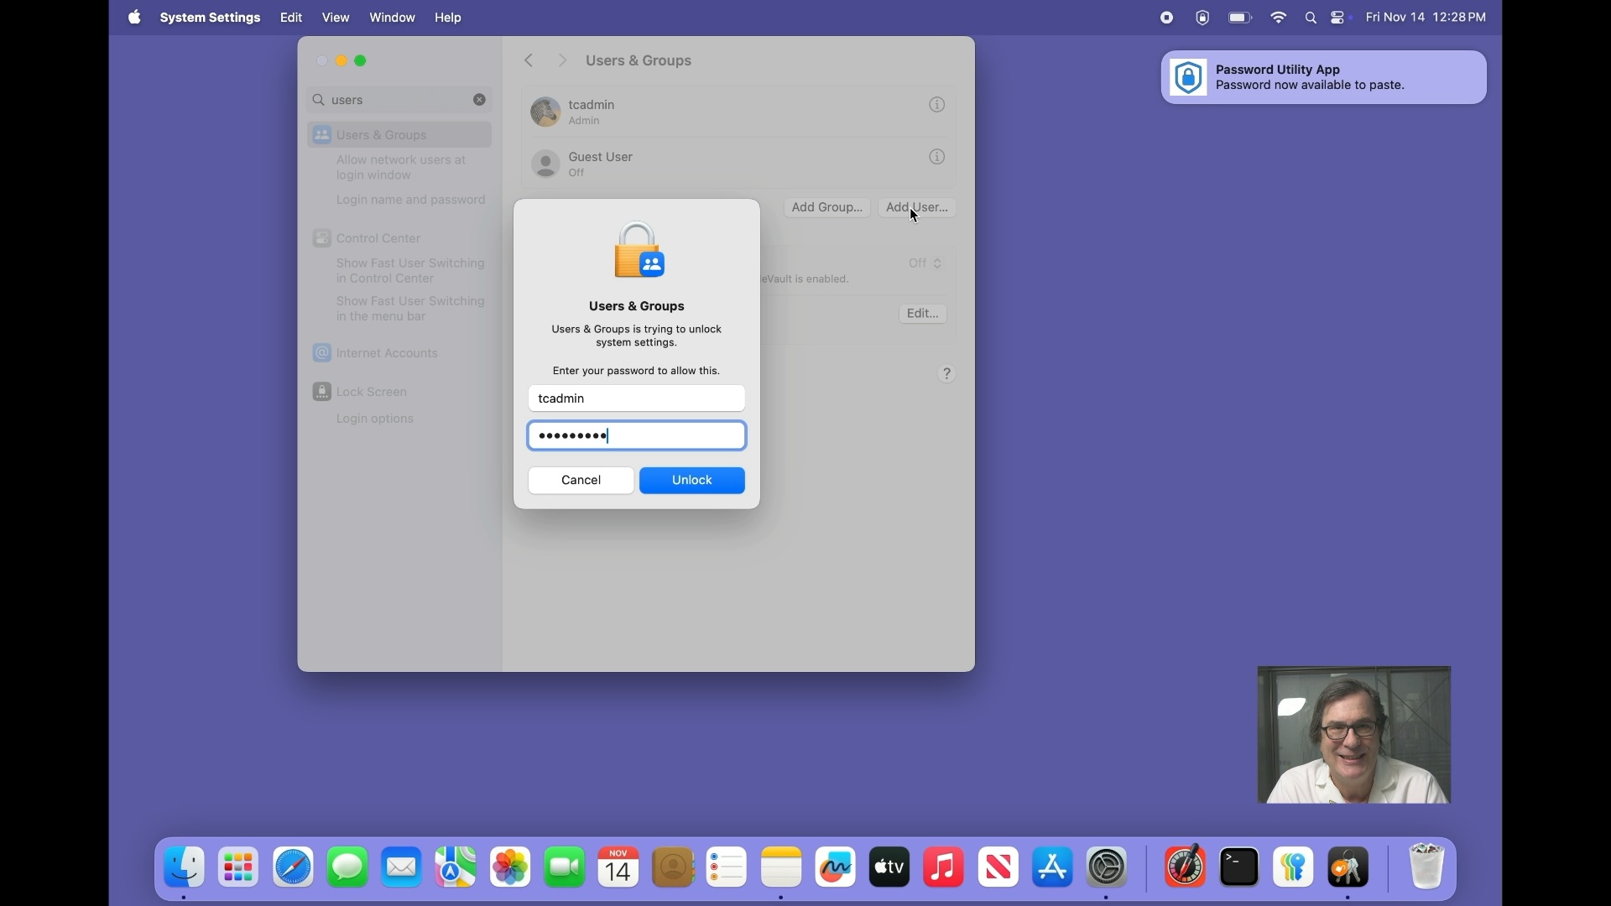1611x906 pixels.
Task: Click the password input field
Action: 637,436
